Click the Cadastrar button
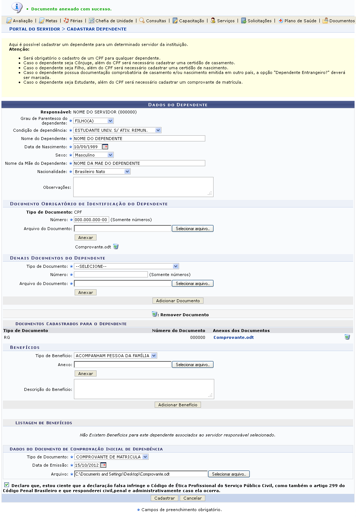Viewport: 356px width, 519px height. point(164,498)
